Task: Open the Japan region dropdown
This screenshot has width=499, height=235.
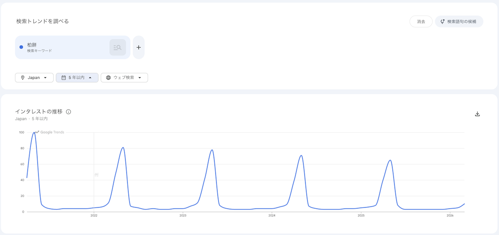Action: click(34, 78)
